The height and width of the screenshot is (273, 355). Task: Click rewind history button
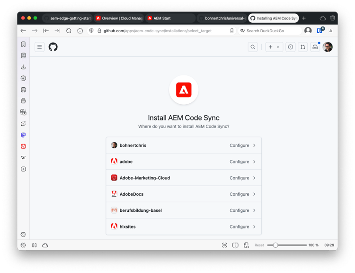[46, 31]
